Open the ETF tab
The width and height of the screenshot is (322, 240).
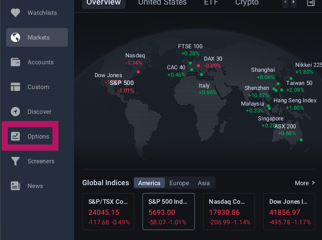point(211,2)
